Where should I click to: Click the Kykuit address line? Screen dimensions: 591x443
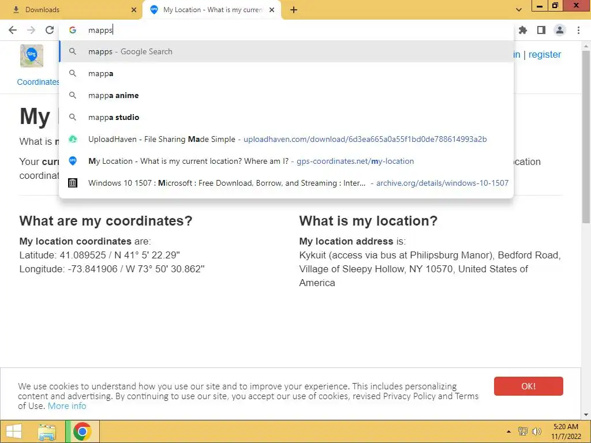[430, 255]
